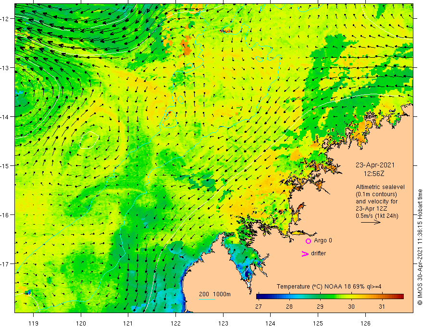Click the longitude 123 axis label
Screen dimensions: 423x327
click(223, 323)
